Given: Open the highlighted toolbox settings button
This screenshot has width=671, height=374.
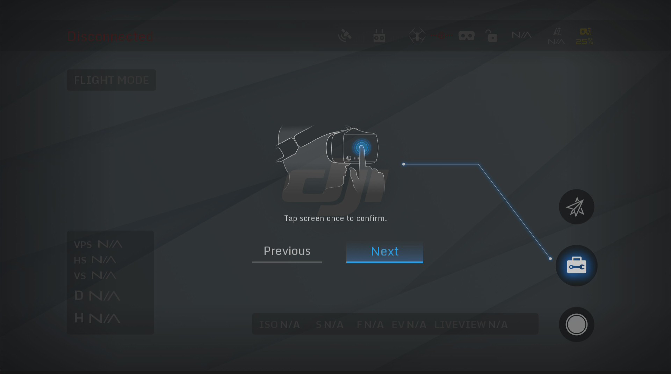Looking at the screenshot, I should tap(576, 266).
